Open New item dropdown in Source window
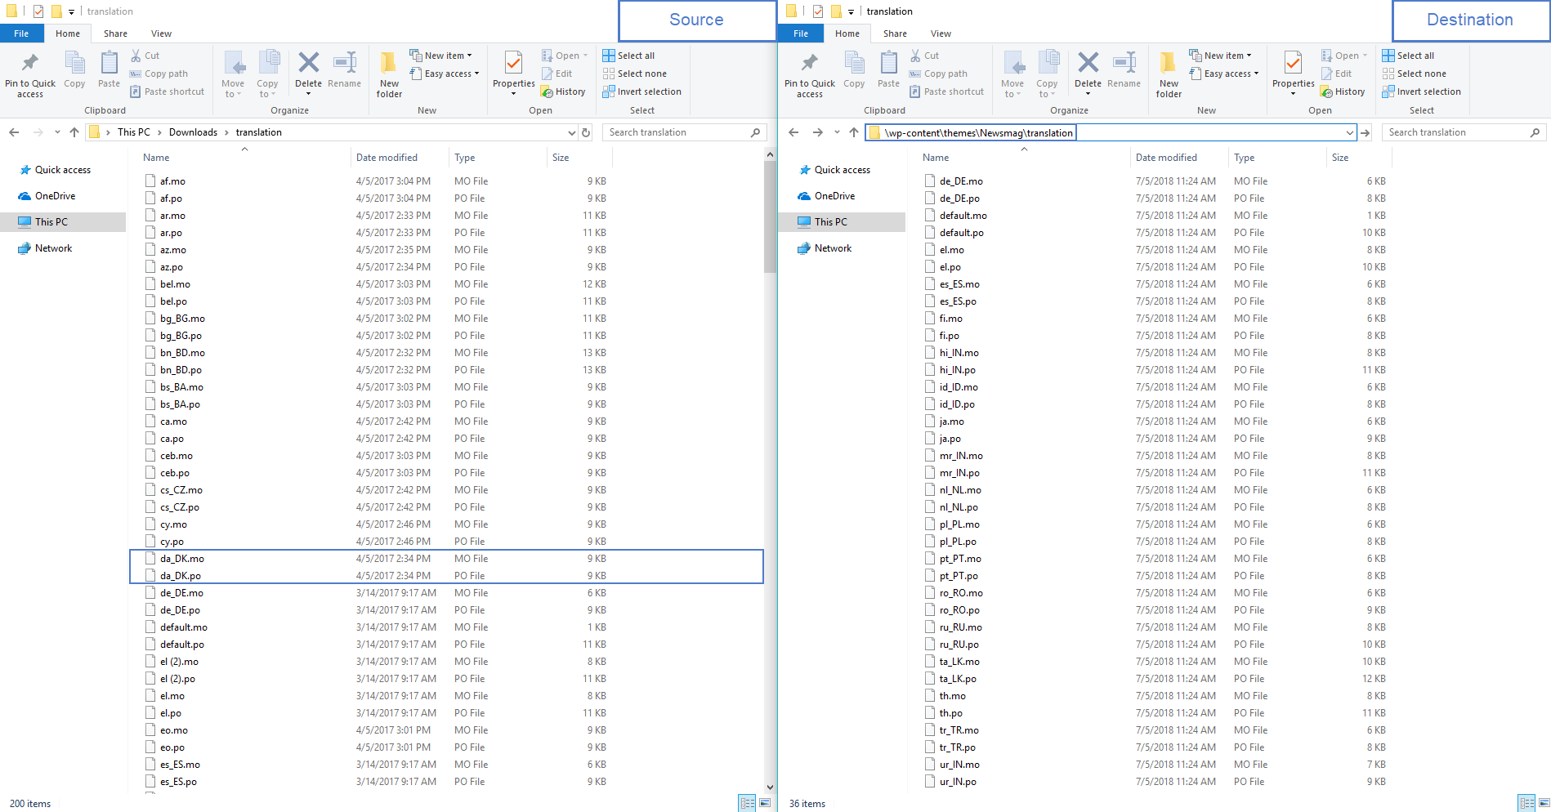1551x812 pixels. 440,56
